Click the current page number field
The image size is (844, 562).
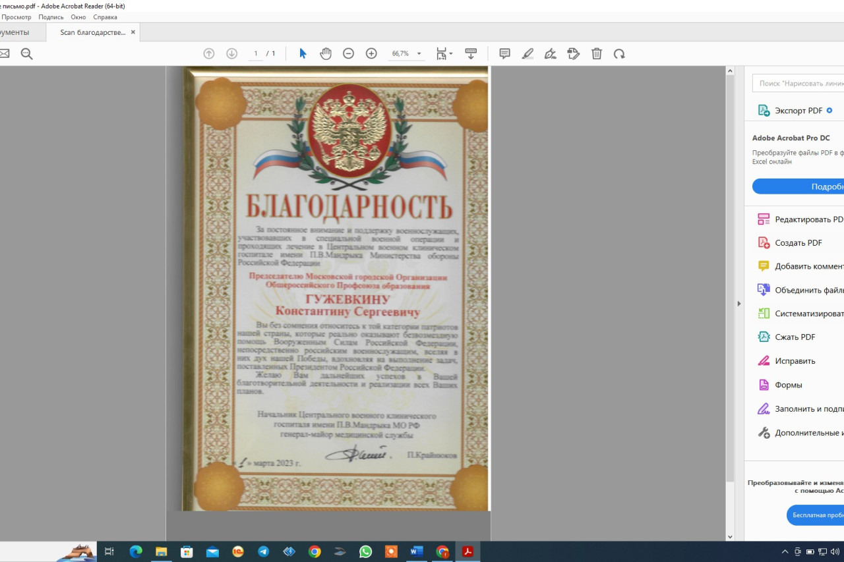255,54
